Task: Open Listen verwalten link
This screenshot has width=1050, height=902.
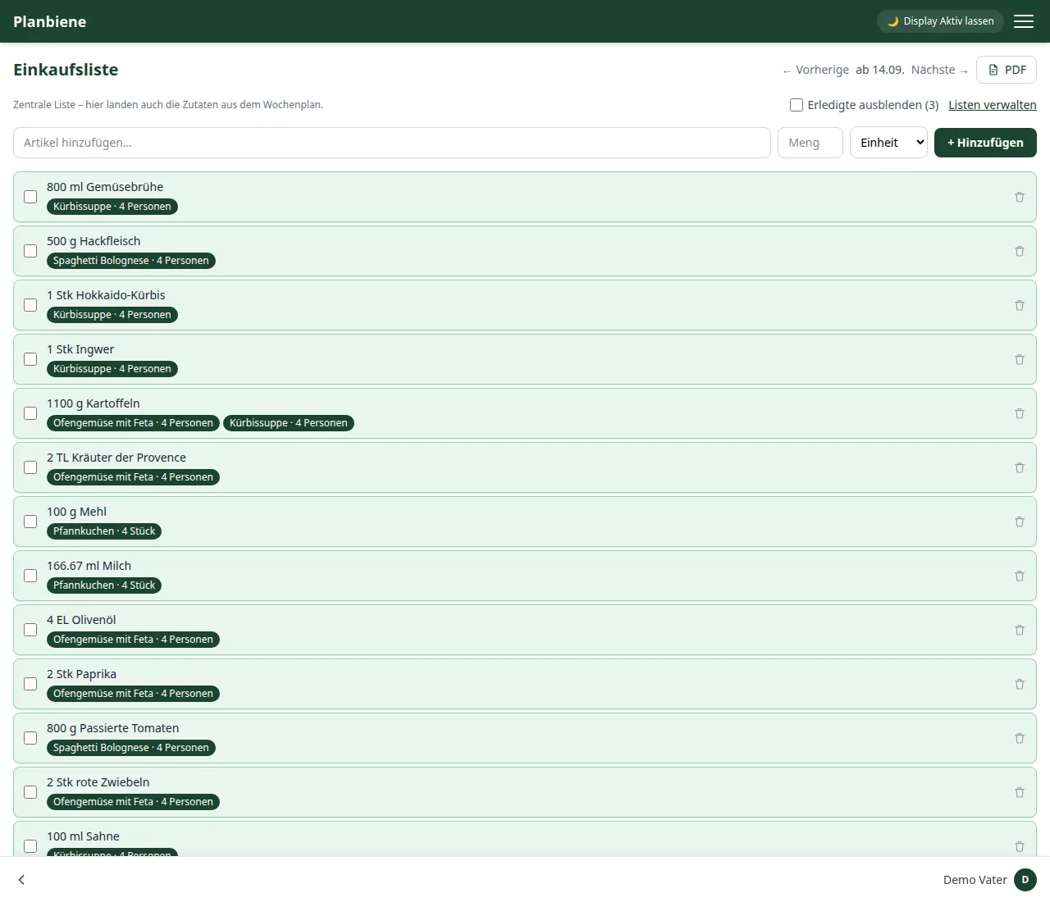Action: (993, 105)
